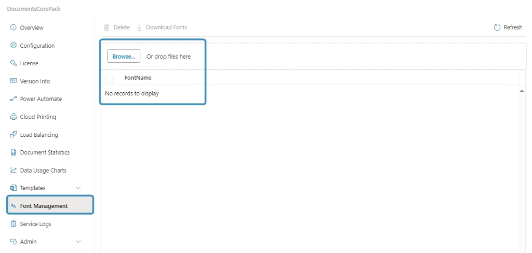Click the Font Management letters icon

tap(13, 206)
